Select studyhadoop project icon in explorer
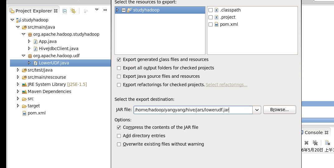 tap(19, 20)
